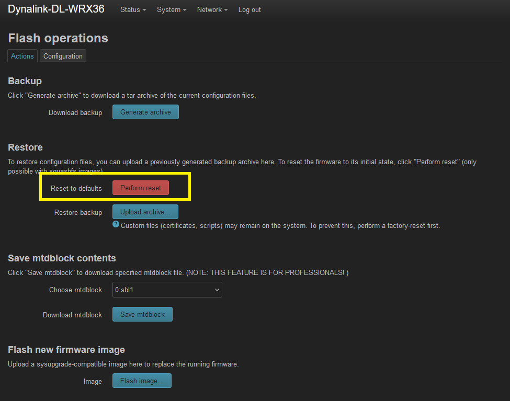Open the Status dropdown menu

[x=133, y=10]
